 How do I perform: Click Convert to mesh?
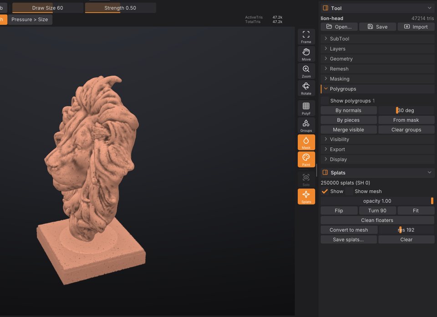(349, 230)
